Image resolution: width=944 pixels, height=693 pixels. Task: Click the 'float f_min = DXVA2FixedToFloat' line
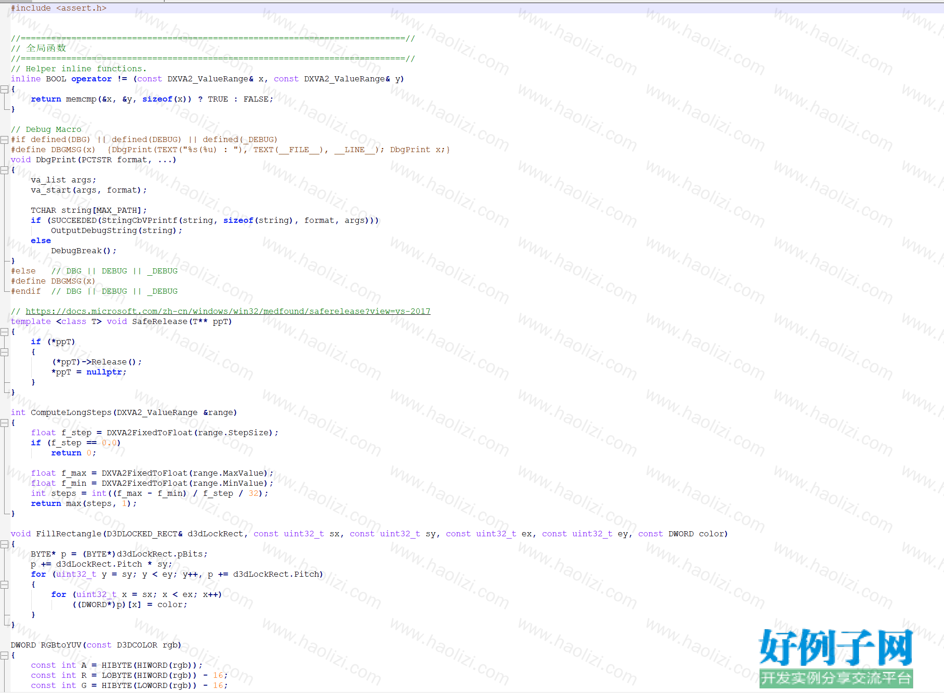pos(152,483)
